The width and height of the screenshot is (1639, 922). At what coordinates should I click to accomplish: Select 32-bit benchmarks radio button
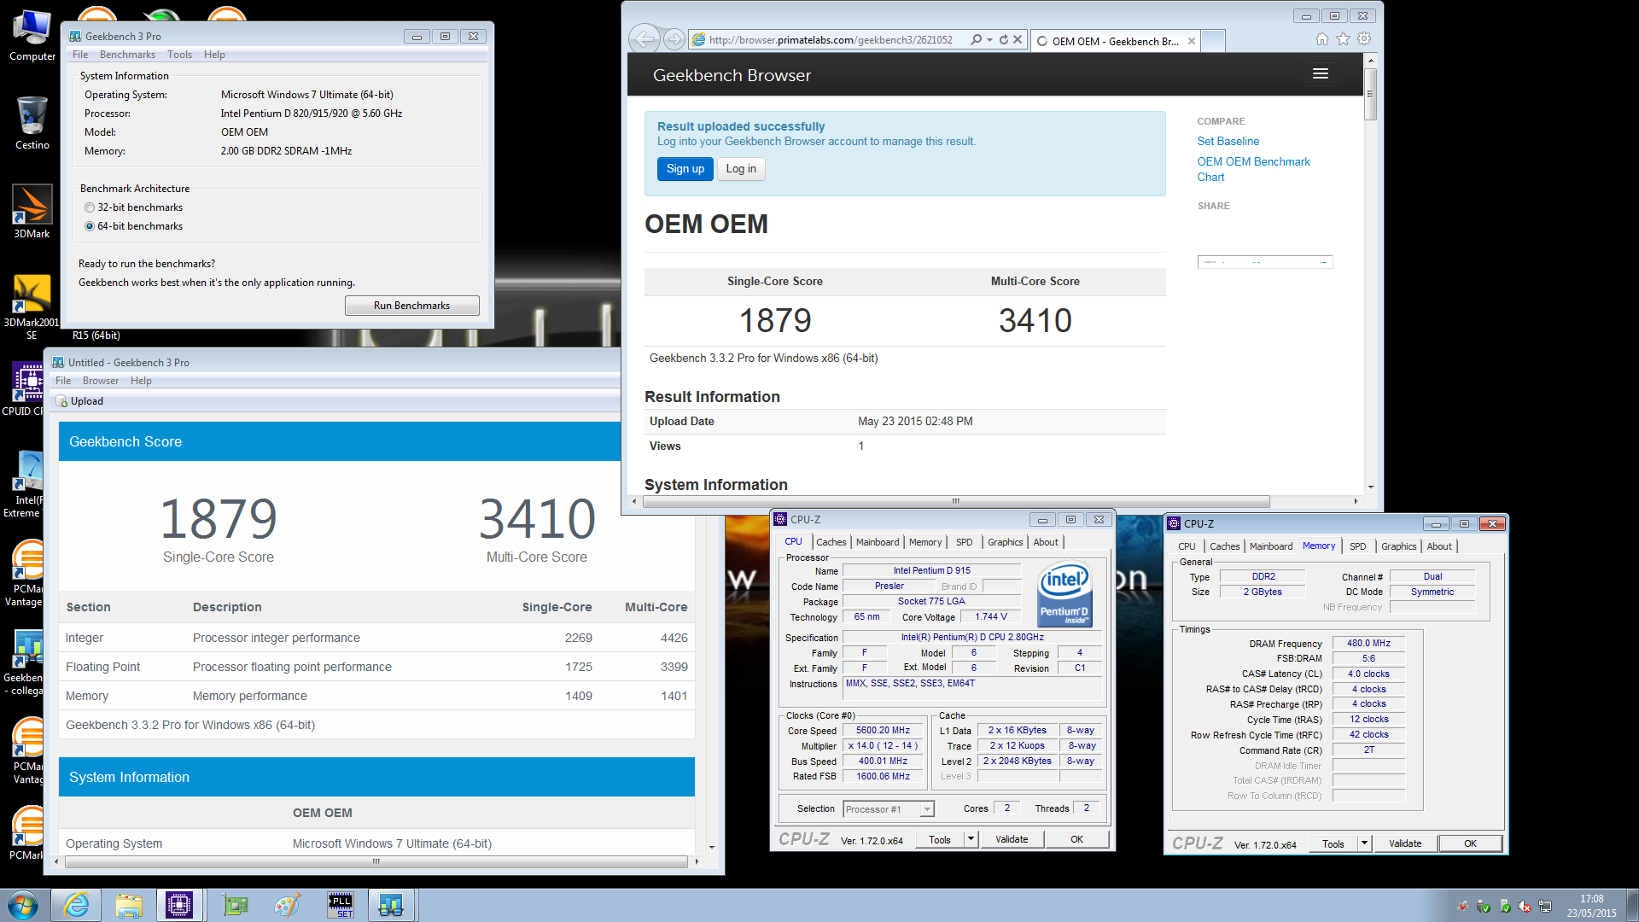point(90,207)
